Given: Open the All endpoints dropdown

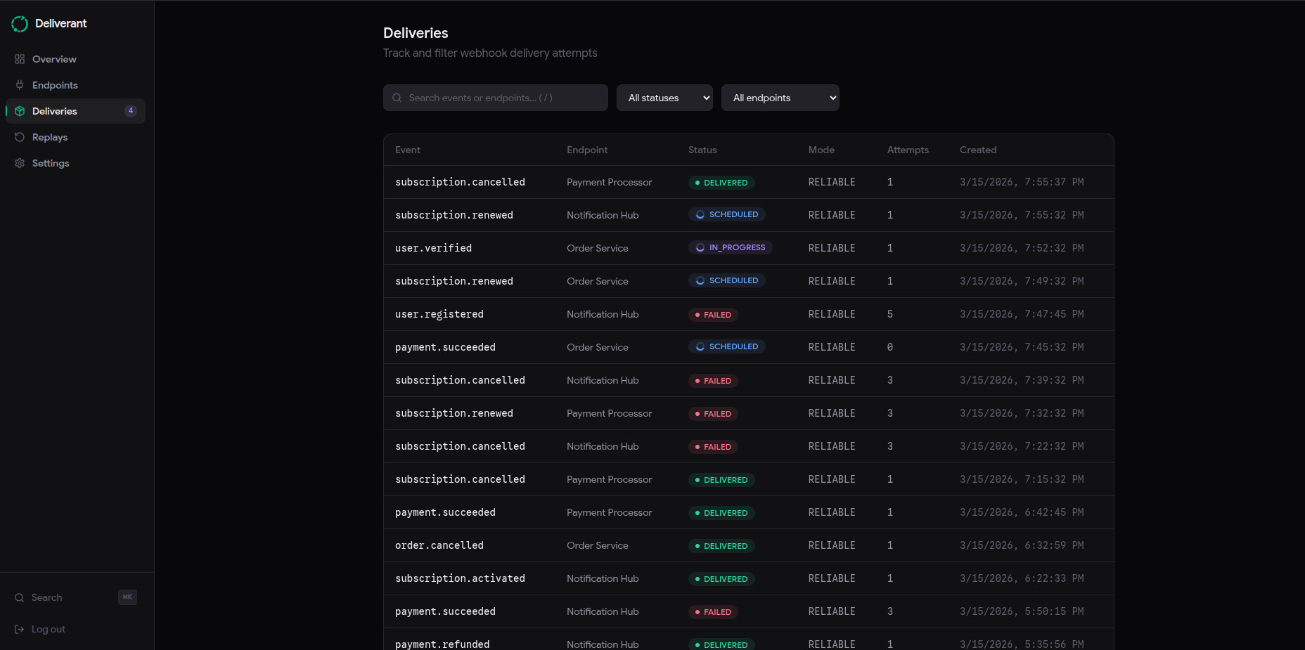Looking at the screenshot, I should (x=780, y=98).
